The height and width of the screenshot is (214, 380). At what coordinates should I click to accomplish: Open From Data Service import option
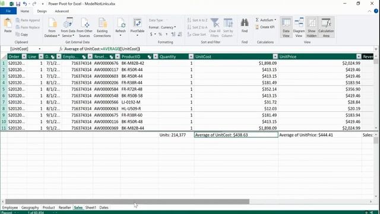[x=68, y=27]
